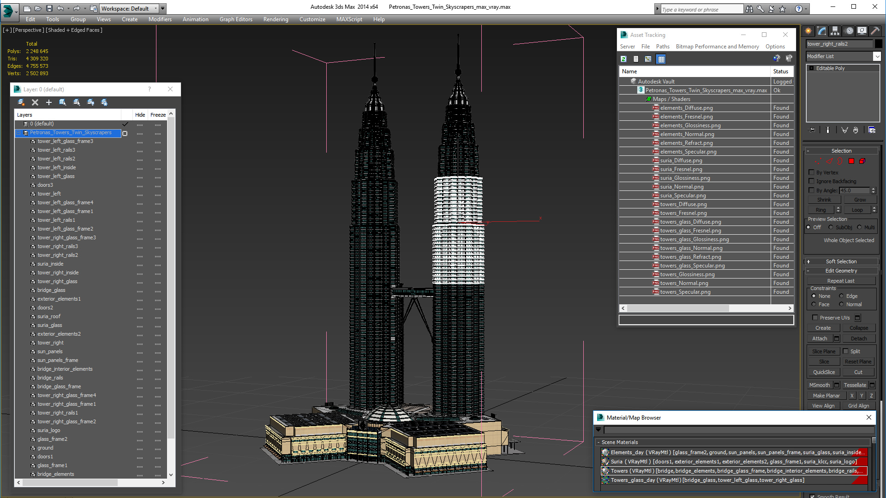Click Create New Layer icon in Layer dialog

tap(21, 102)
